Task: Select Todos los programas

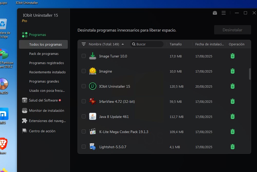Action: 43,44
